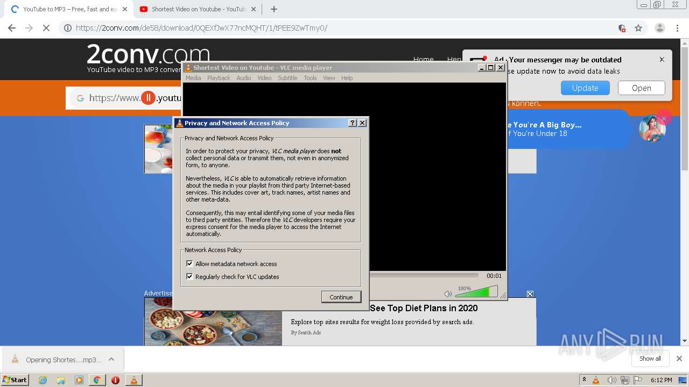689x387 pixels.
Task: Click site information icon in address bar
Action: pos(67,28)
